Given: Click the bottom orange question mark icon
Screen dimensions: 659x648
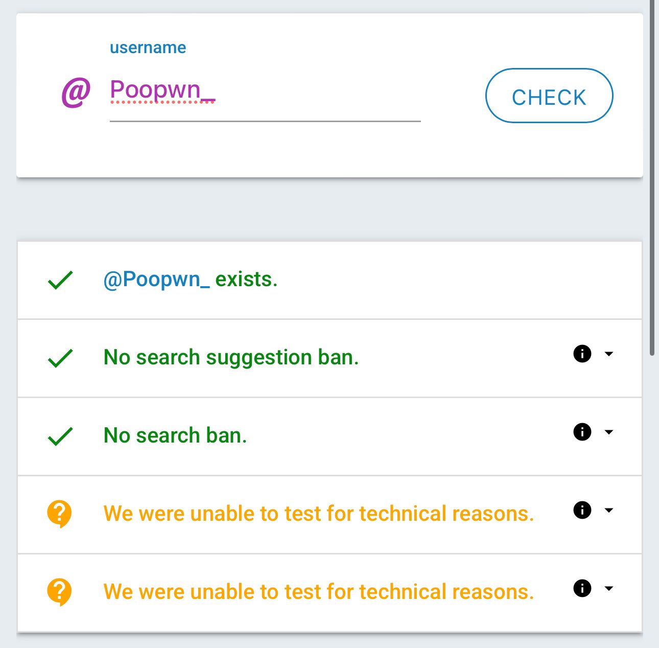Looking at the screenshot, I should [59, 591].
